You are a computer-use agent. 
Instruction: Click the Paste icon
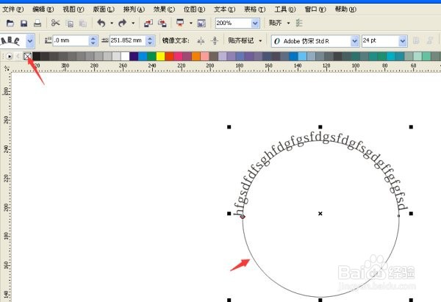[82, 24]
